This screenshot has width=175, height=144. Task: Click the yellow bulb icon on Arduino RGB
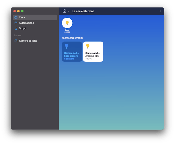[x=88, y=46]
